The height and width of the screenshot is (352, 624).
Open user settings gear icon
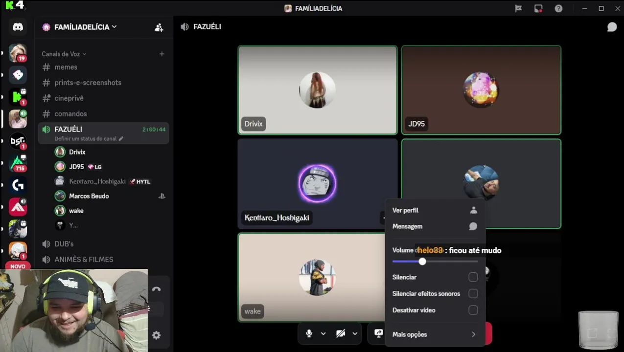pos(156,335)
